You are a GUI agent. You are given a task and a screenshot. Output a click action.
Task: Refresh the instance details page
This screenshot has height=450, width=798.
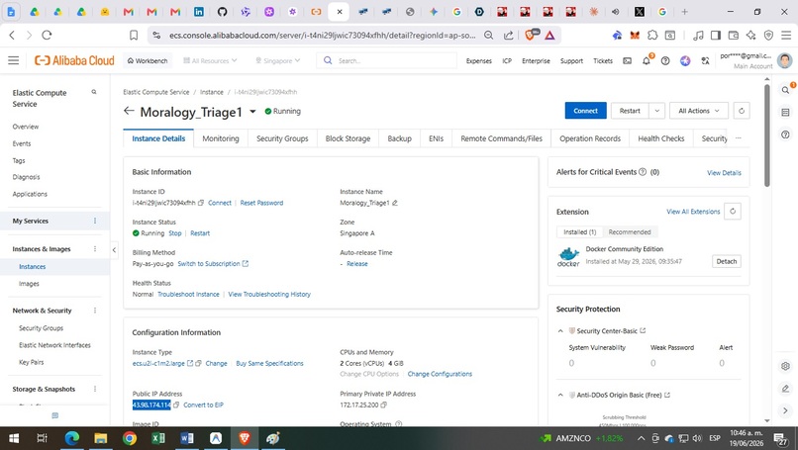[742, 111]
